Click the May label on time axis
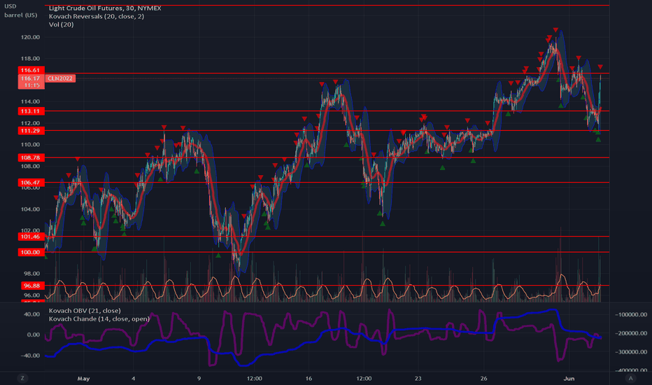Screen dimensions: 652x385 click(83, 378)
